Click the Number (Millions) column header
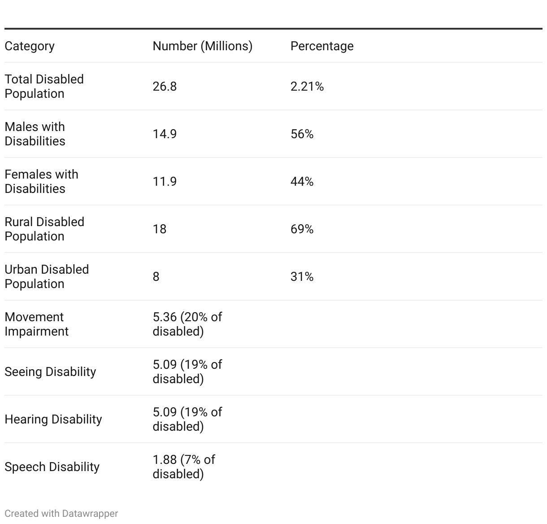Screen dimensions: 547x524 (202, 46)
